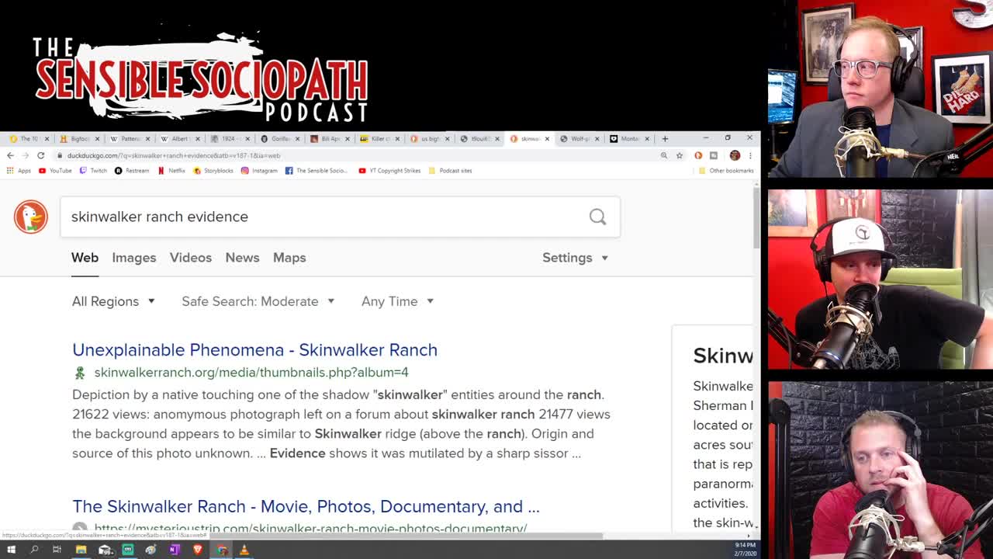Switch to the Videos tab

coord(190,258)
